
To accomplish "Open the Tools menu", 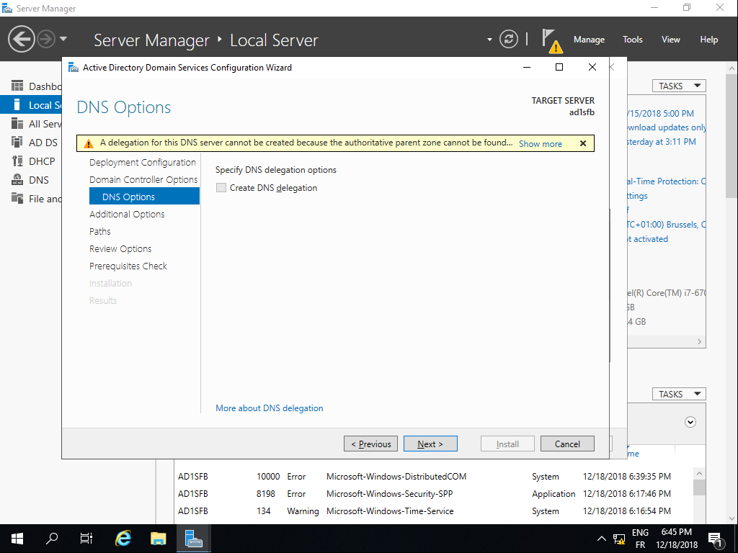I will [633, 40].
